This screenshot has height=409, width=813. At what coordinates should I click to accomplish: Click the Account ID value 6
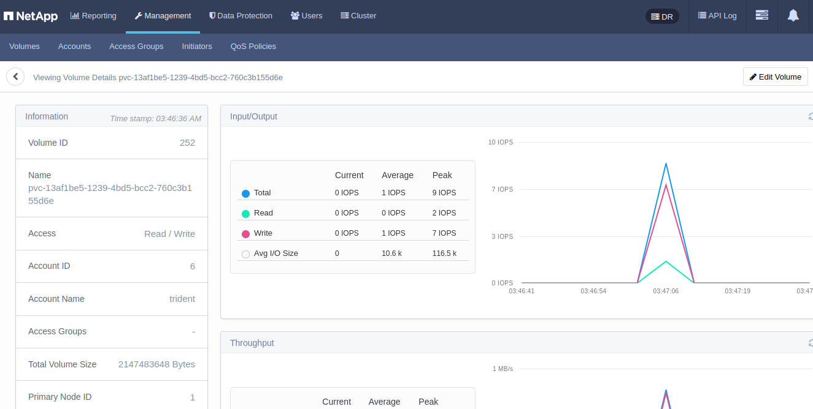click(x=193, y=266)
